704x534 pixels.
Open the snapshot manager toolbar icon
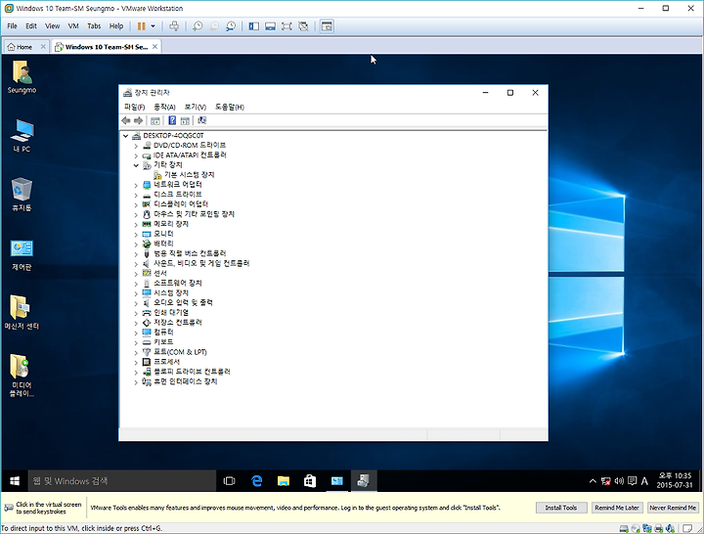coord(231,26)
